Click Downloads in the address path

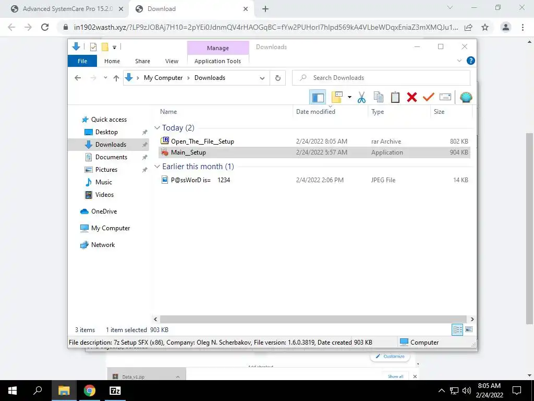pyautogui.click(x=210, y=78)
